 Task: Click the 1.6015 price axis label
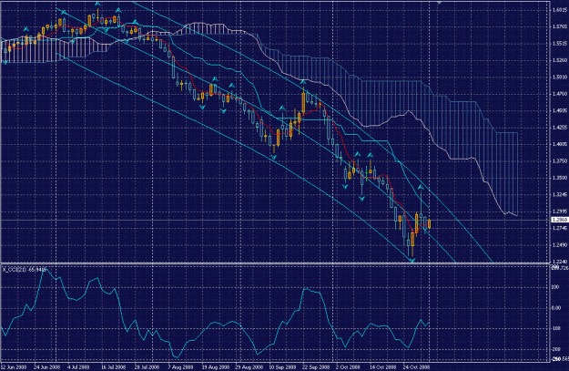pyautogui.click(x=560, y=10)
